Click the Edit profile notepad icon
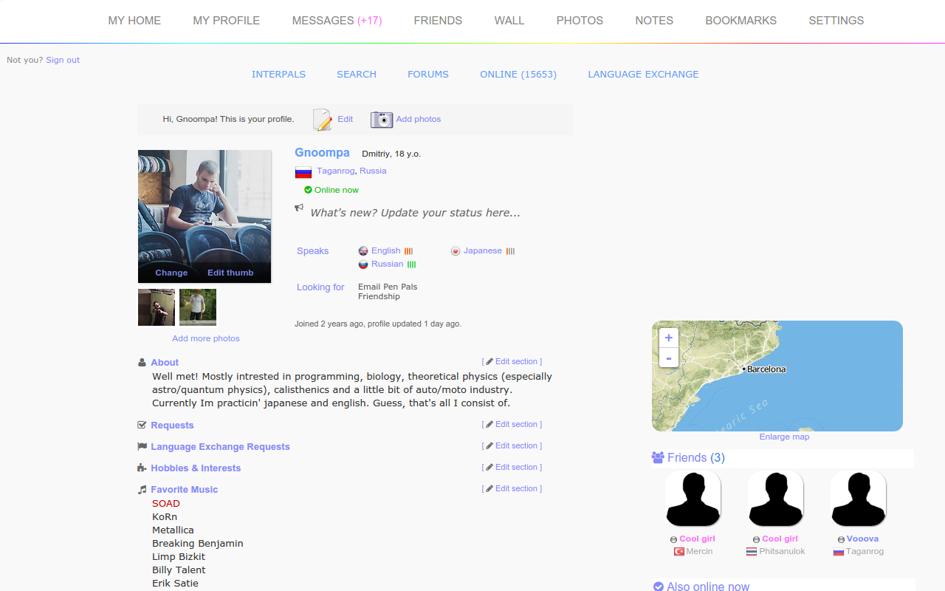This screenshot has height=591, width=945. coord(323,120)
